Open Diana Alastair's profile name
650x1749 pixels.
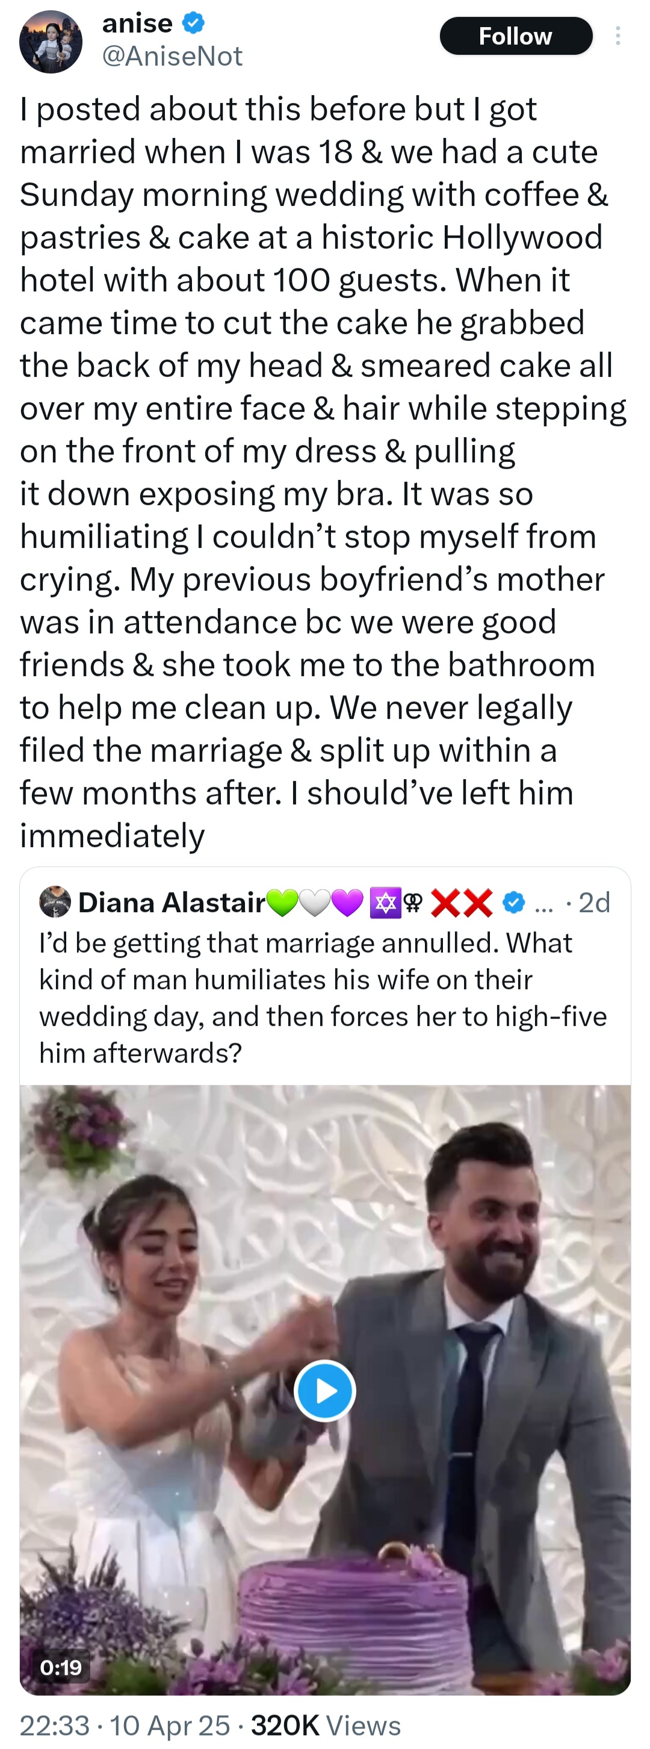[171, 902]
